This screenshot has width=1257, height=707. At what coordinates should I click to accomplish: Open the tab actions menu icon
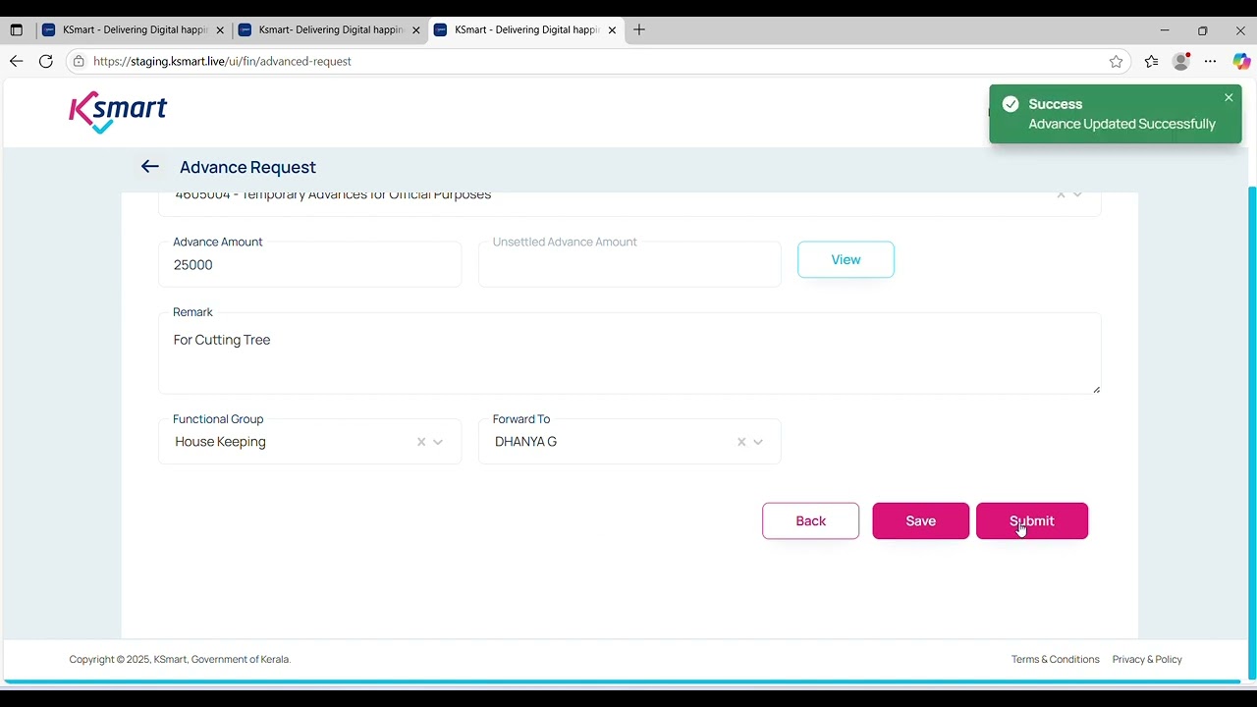(16, 30)
